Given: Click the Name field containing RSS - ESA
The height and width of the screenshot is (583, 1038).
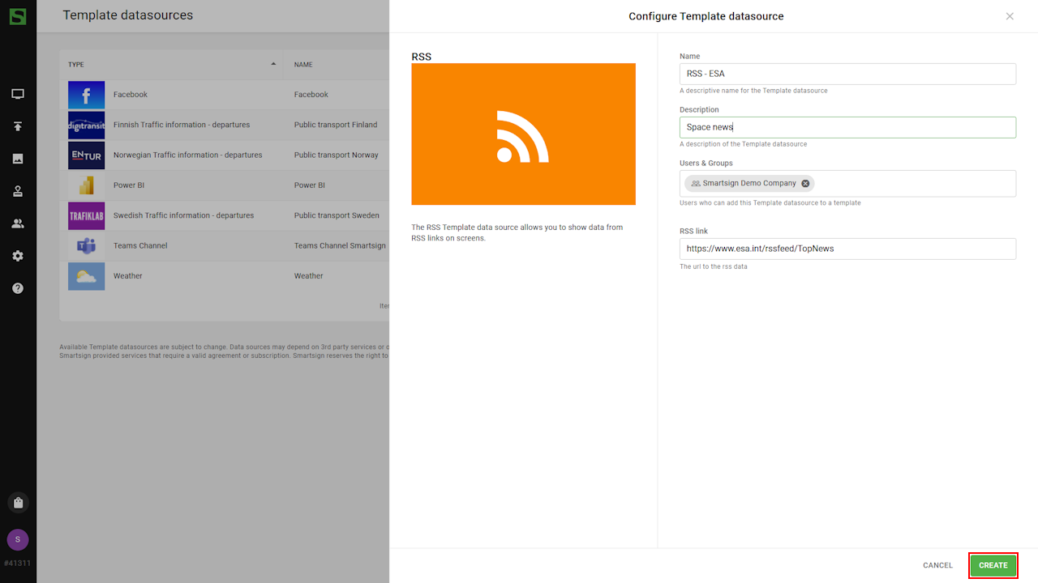Looking at the screenshot, I should point(847,74).
